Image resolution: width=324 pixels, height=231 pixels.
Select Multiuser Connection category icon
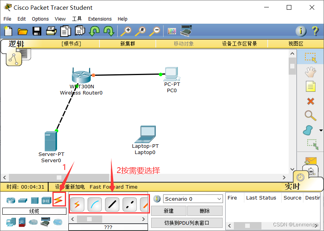pos(57,222)
